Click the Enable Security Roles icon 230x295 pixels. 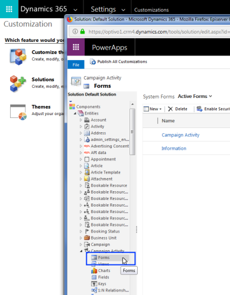199,109
